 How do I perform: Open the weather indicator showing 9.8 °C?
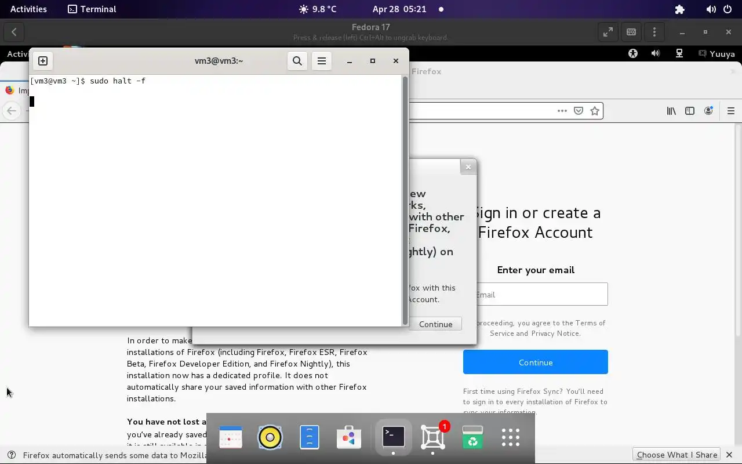317,9
